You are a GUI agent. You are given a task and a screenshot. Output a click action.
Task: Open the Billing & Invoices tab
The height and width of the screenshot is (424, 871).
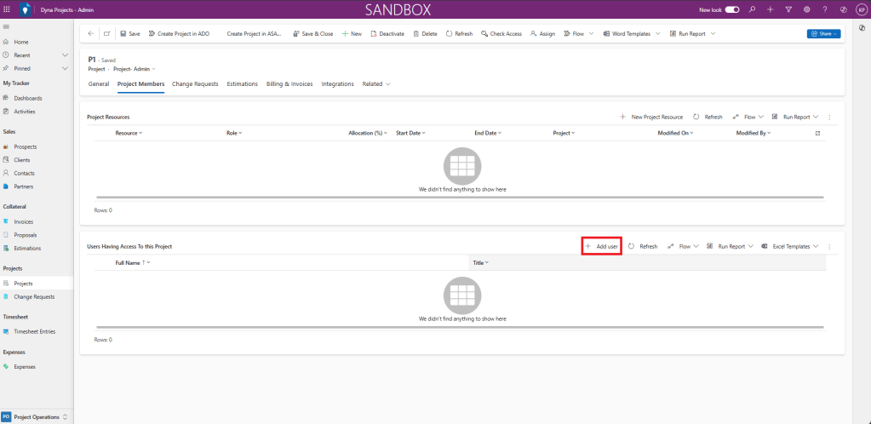coord(289,84)
